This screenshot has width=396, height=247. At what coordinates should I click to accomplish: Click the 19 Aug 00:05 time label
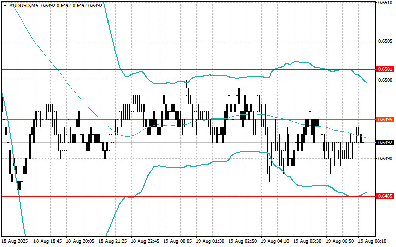click(177, 241)
